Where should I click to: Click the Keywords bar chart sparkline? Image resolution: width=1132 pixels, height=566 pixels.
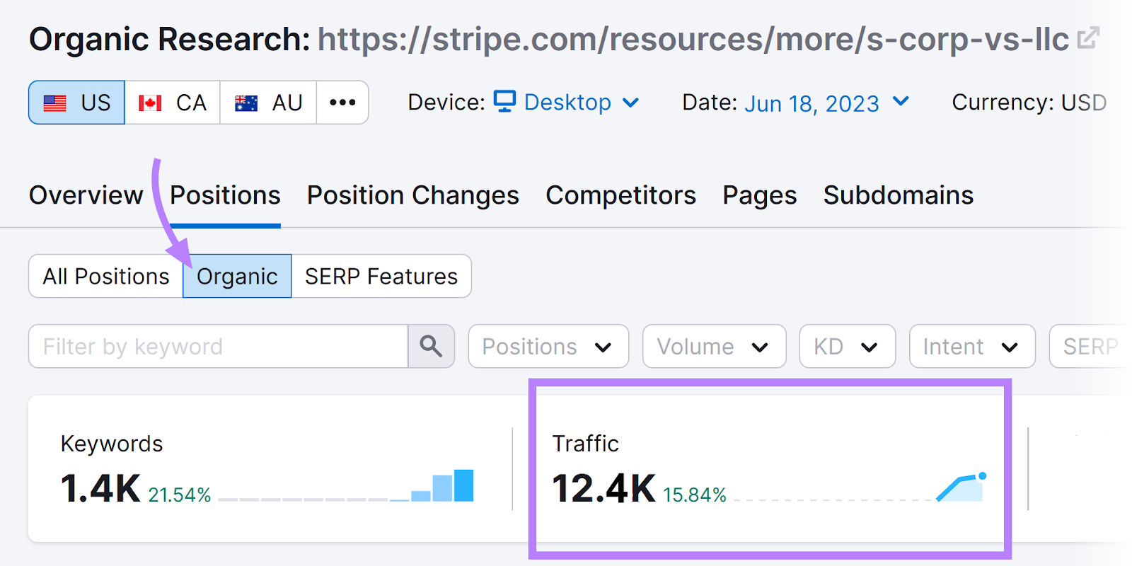tap(442, 486)
